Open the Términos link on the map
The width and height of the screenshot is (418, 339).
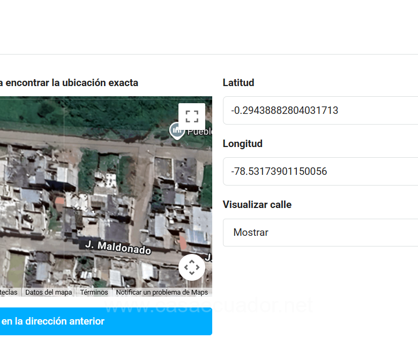94,292
